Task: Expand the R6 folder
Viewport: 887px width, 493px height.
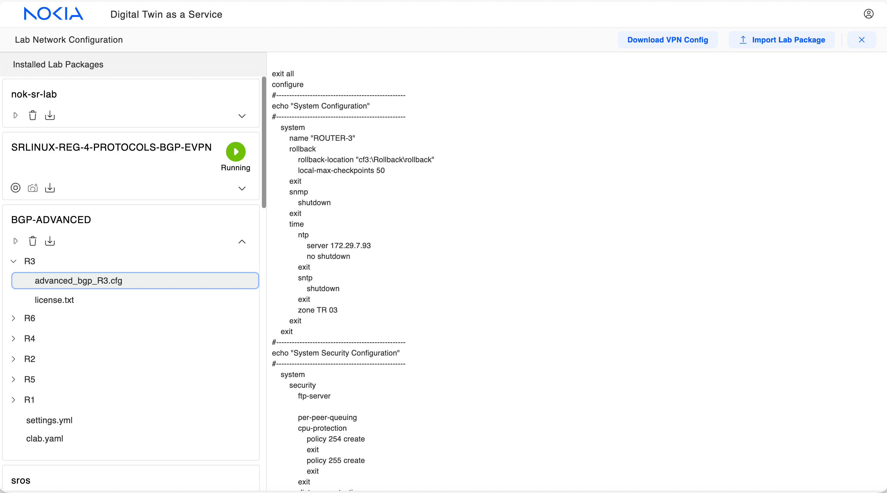Action: pos(14,318)
